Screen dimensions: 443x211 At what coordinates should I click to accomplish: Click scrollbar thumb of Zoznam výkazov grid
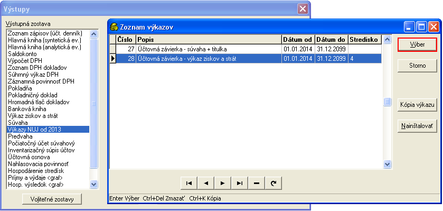pyautogui.click(x=387, y=102)
